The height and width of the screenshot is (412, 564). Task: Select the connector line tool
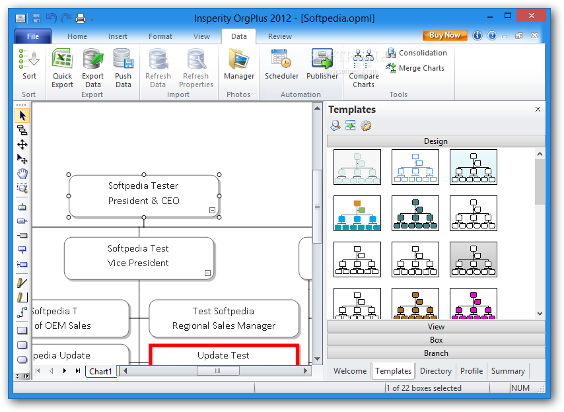tap(22, 312)
